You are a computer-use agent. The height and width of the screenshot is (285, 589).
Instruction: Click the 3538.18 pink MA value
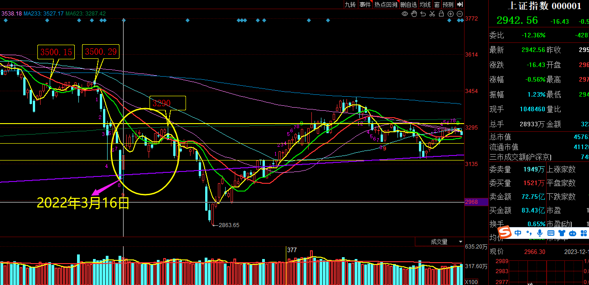(12, 14)
